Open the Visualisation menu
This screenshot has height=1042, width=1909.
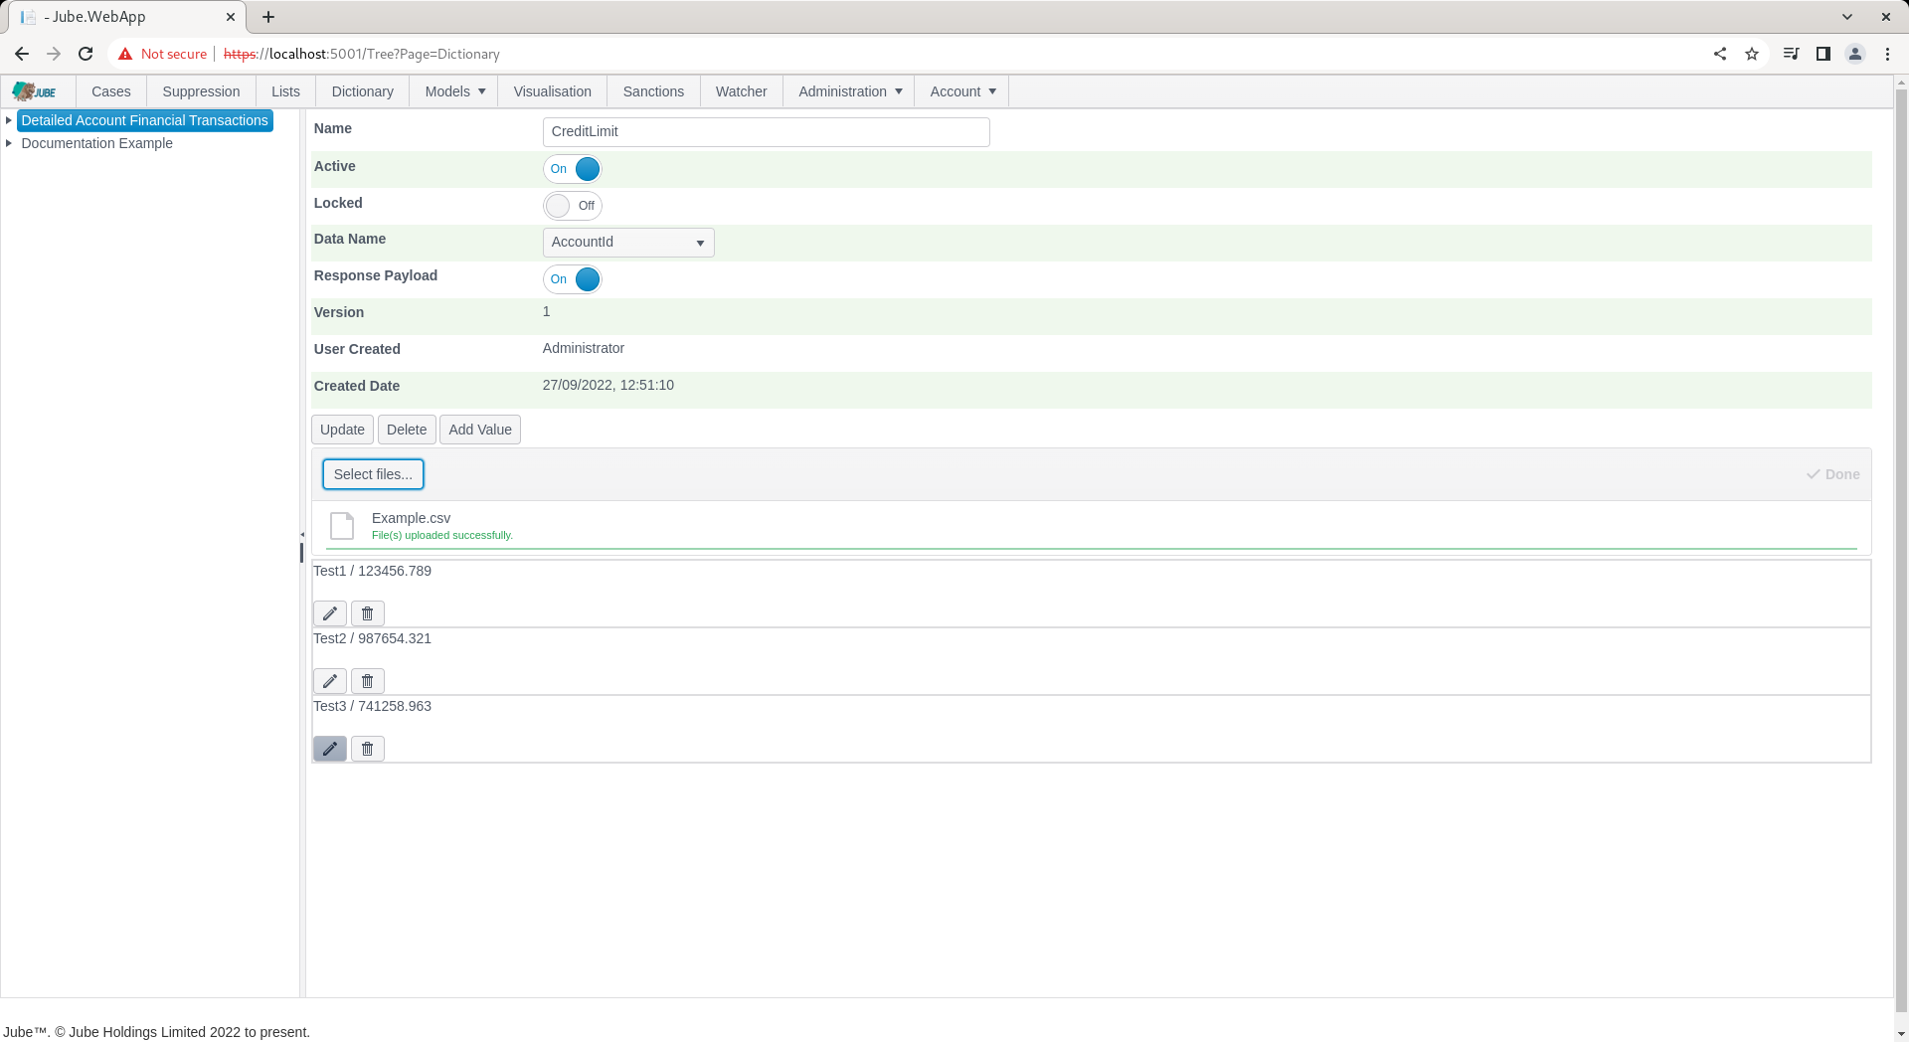pos(553,91)
